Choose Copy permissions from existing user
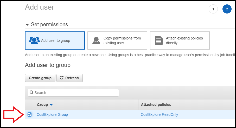The height and width of the screenshot is (128, 236). tap(117, 41)
